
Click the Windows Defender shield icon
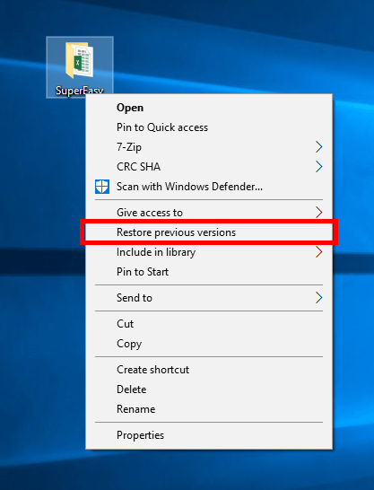point(102,187)
